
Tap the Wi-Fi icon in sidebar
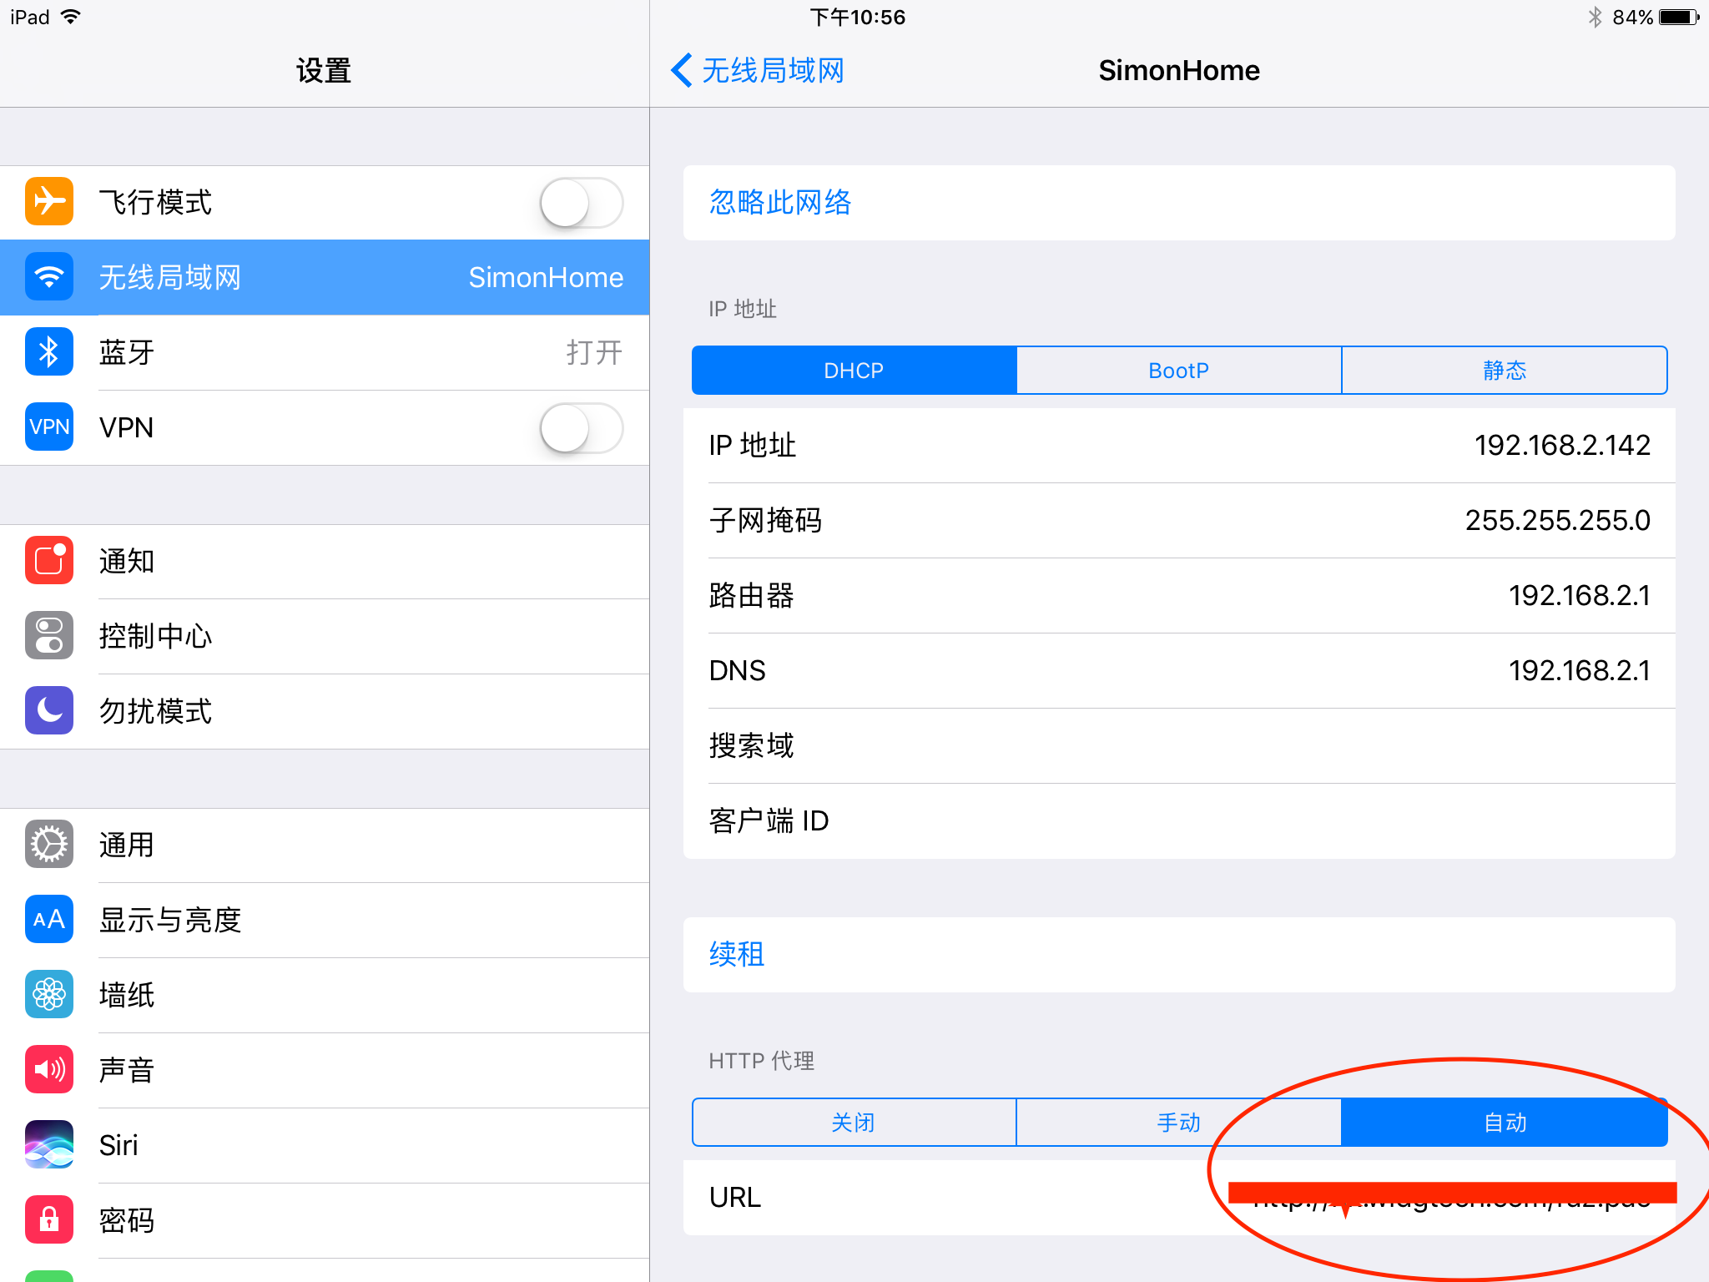pyautogui.click(x=49, y=277)
